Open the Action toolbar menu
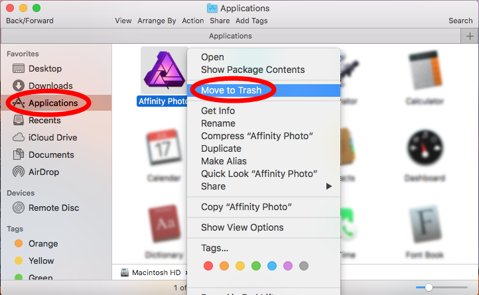 pyautogui.click(x=193, y=21)
